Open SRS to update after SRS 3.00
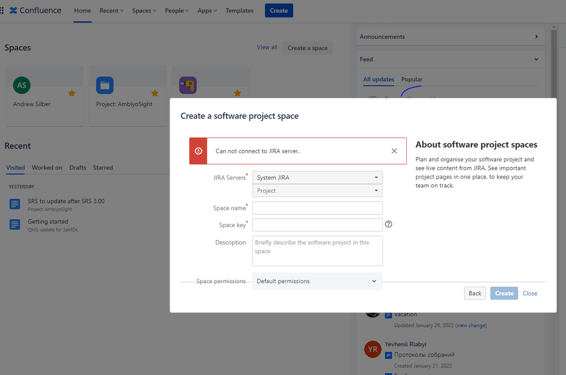566x375 pixels. coord(66,201)
